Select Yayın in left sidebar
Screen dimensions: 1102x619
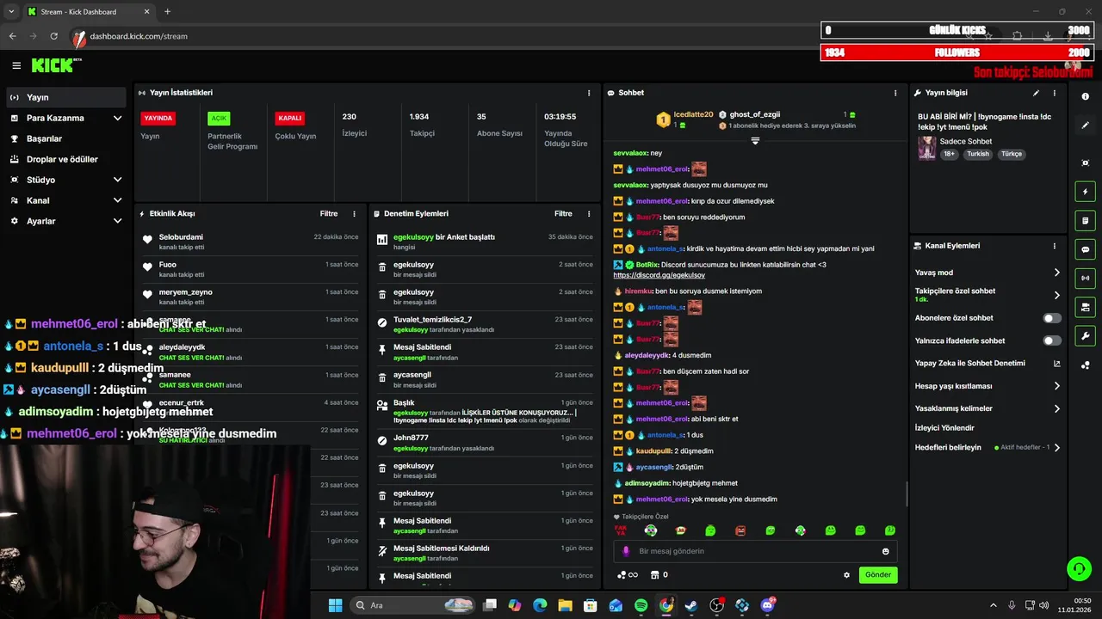click(x=66, y=97)
